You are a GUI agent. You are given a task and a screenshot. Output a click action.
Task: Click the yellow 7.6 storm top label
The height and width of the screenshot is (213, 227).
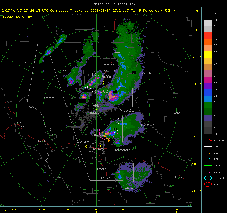pyautogui.click(x=82, y=101)
